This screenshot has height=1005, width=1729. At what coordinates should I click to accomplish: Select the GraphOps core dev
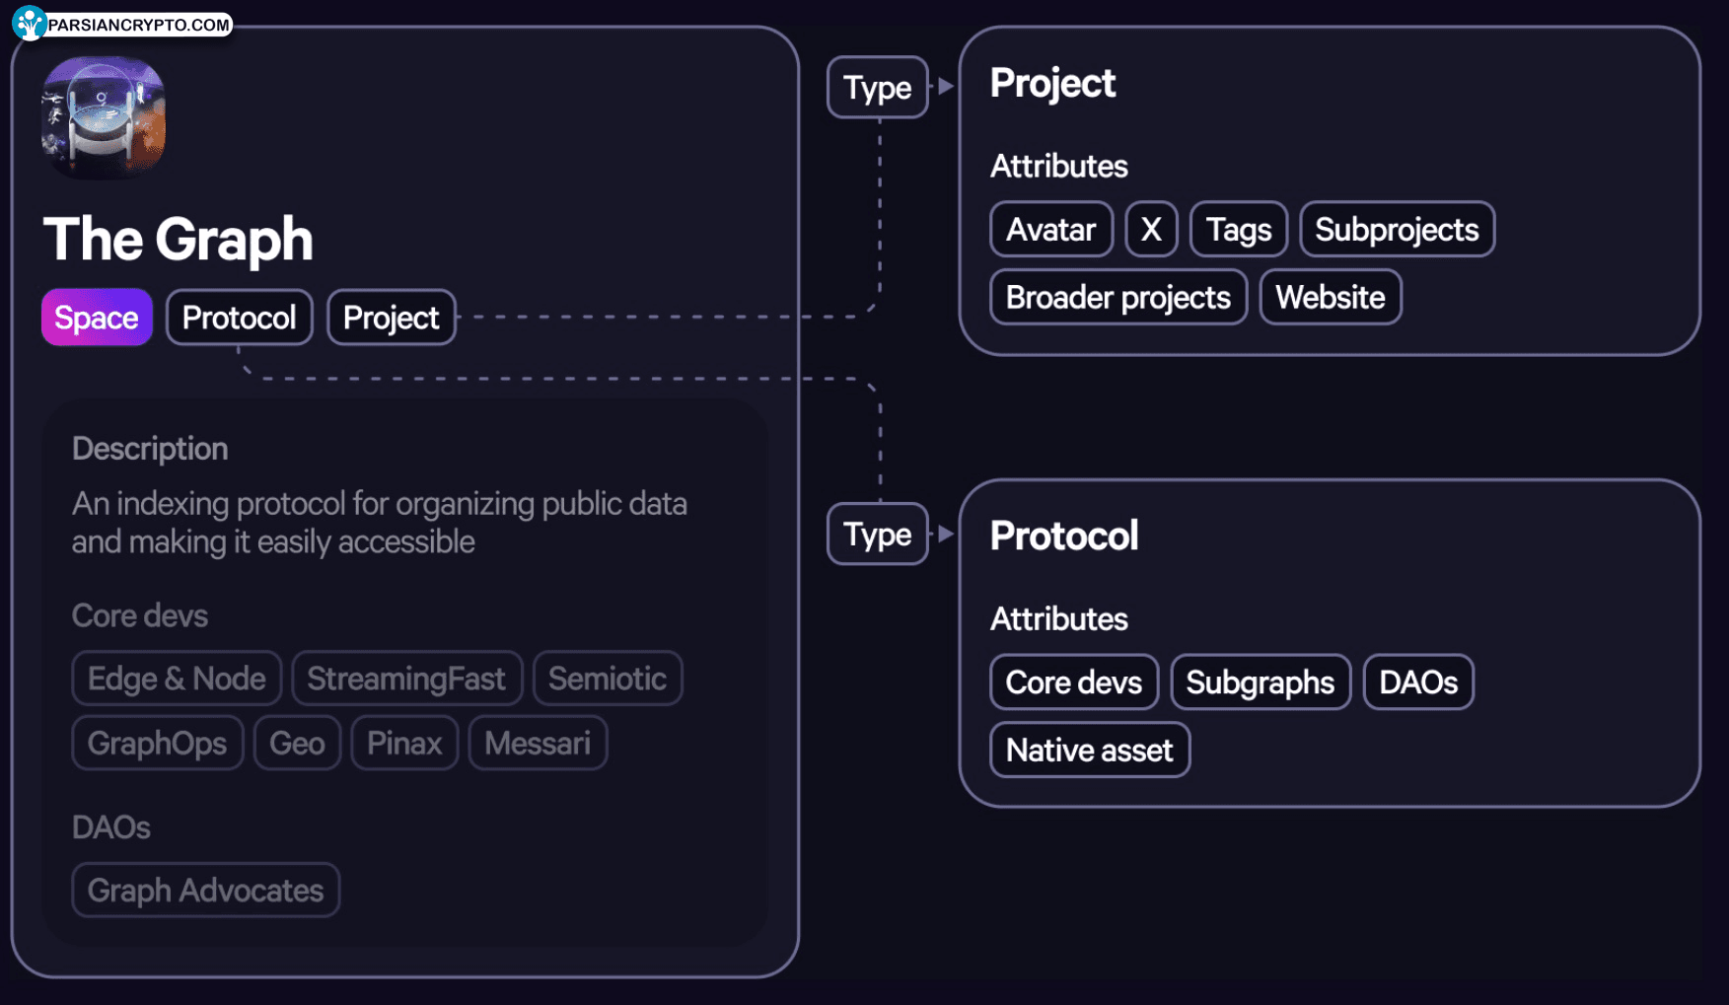pos(157,743)
